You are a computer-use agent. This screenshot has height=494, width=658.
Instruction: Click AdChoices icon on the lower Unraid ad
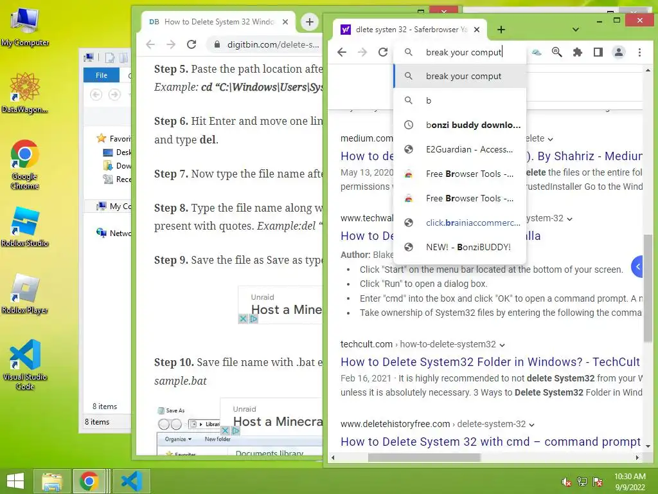point(236,430)
